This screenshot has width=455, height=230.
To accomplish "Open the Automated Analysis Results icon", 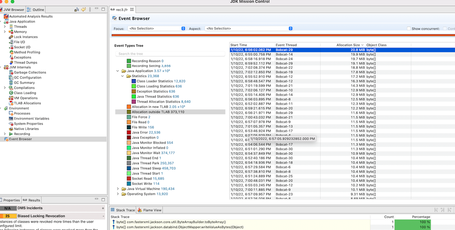I will tap(6, 16).
